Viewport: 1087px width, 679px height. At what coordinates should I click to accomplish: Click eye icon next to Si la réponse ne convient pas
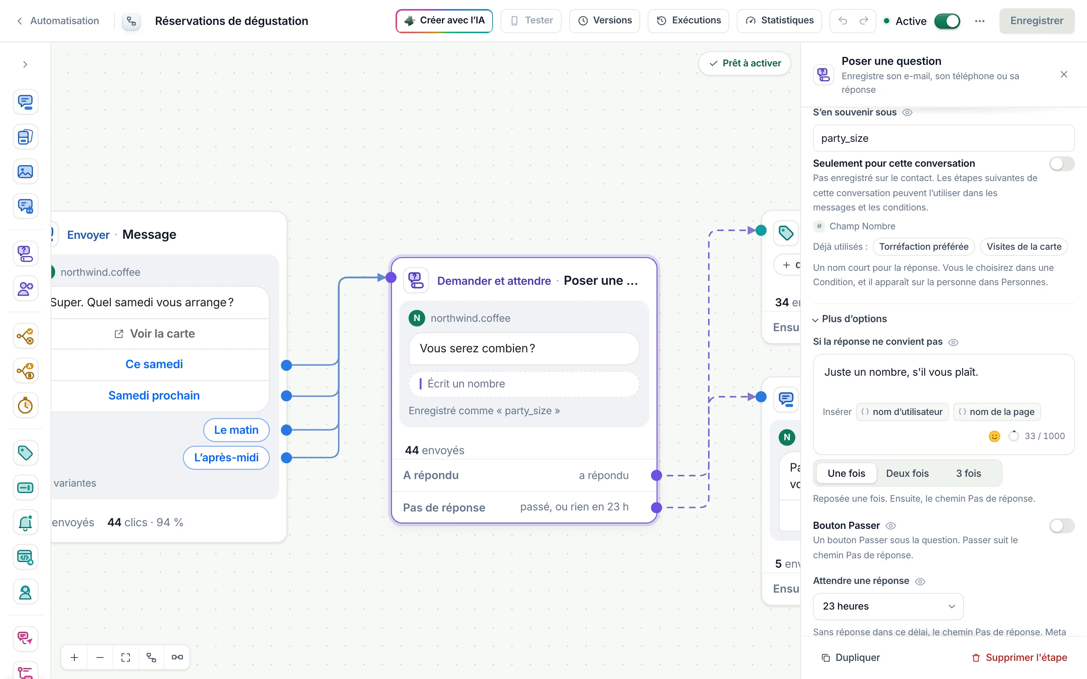click(953, 343)
